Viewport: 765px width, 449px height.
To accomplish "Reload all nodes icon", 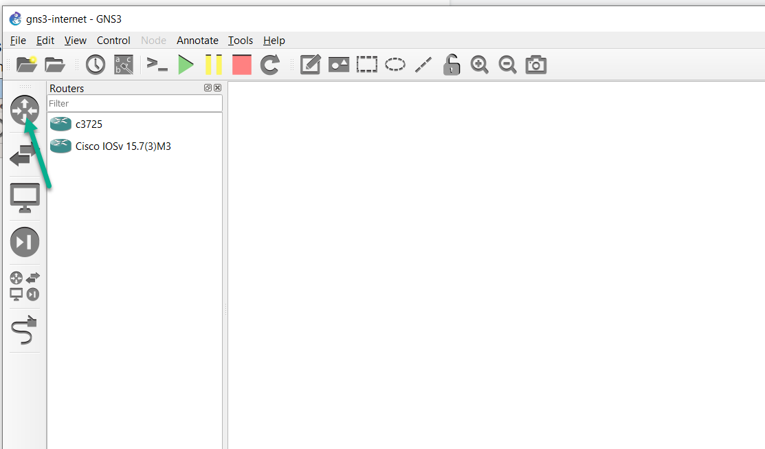I will tap(270, 65).
